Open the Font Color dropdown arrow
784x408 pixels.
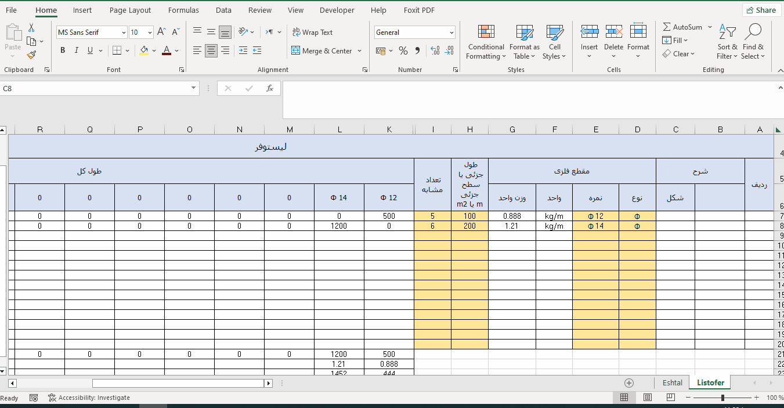coord(176,50)
